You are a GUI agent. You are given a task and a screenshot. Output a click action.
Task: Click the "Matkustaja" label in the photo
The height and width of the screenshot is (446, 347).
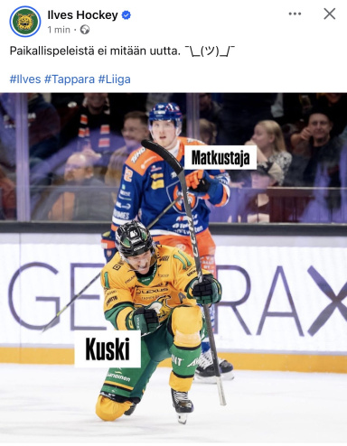click(x=220, y=158)
